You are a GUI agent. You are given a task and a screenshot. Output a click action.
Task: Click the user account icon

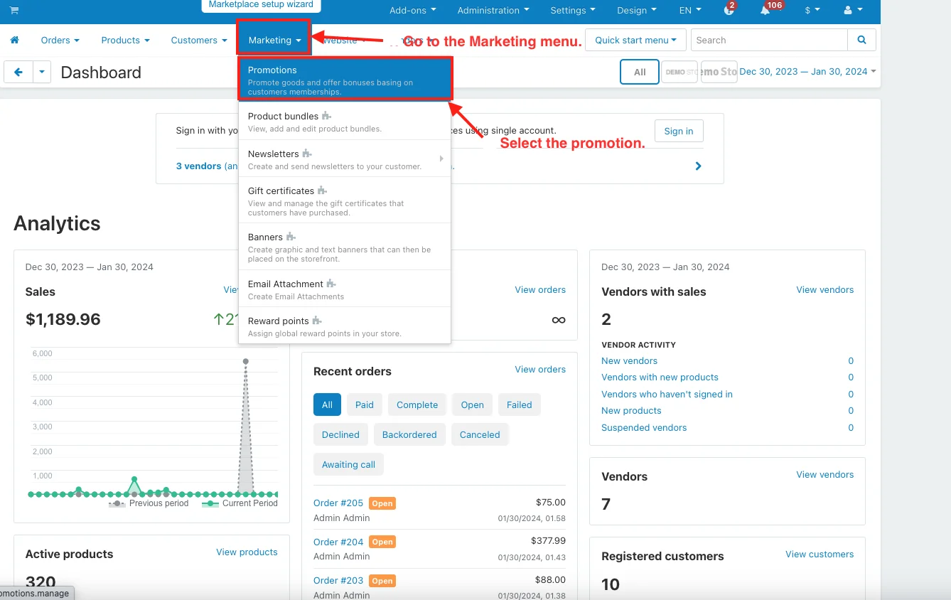pos(852,11)
